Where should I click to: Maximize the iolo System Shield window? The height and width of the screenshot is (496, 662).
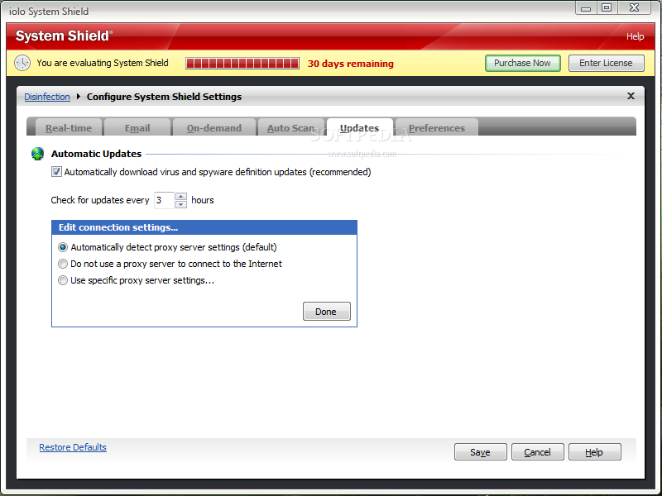pyautogui.click(x=607, y=8)
